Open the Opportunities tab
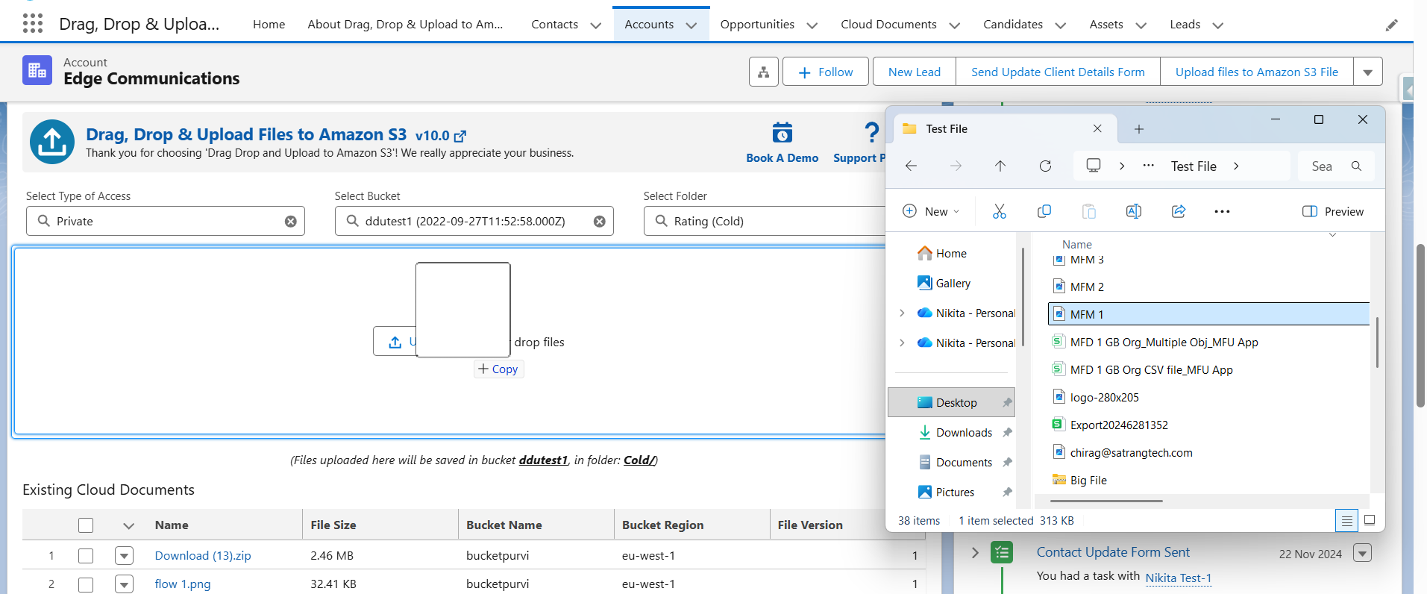 pyautogui.click(x=757, y=24)
